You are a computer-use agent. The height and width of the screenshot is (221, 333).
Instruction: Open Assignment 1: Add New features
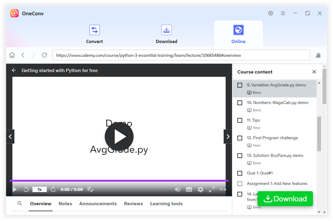277,183
